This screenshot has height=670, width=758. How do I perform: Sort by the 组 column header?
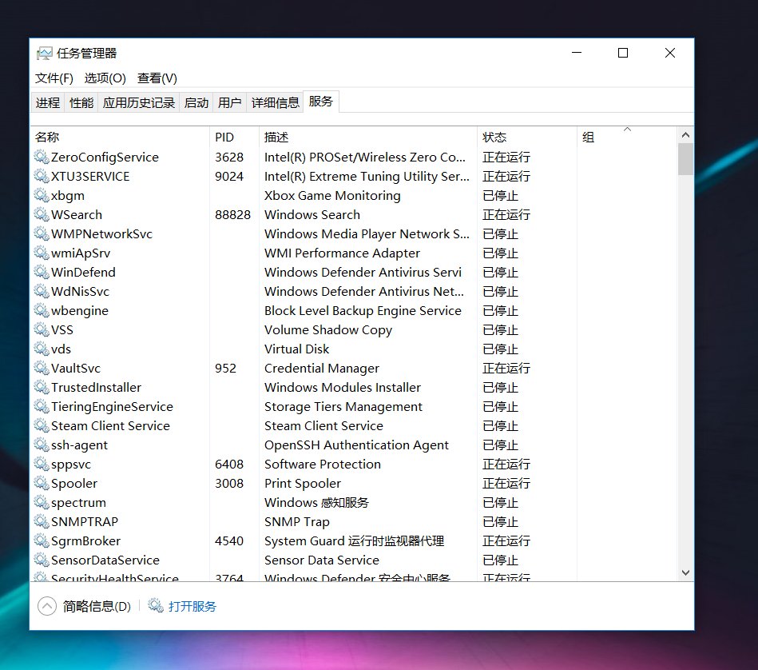coord(627,137)
